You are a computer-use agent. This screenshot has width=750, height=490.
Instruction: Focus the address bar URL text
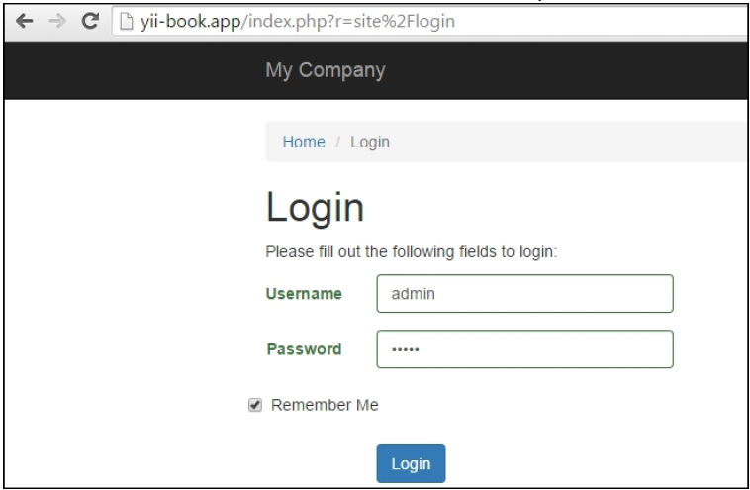pos(298,21)
